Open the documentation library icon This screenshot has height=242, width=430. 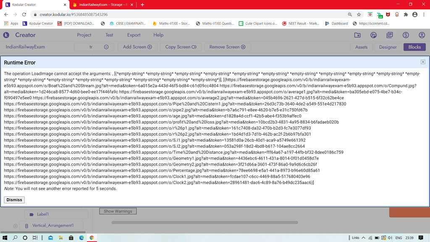[390, 35]
